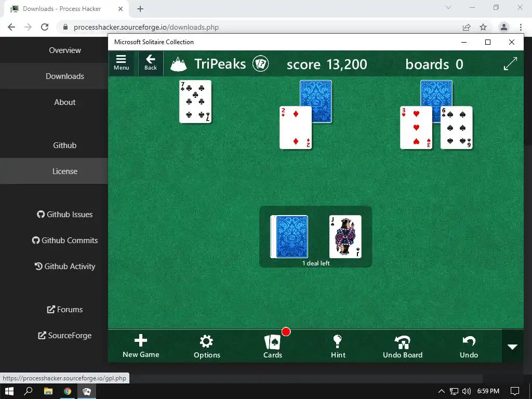532x399 pixels.
Task: Select the 6 of spades card
Action: [456, 128]
